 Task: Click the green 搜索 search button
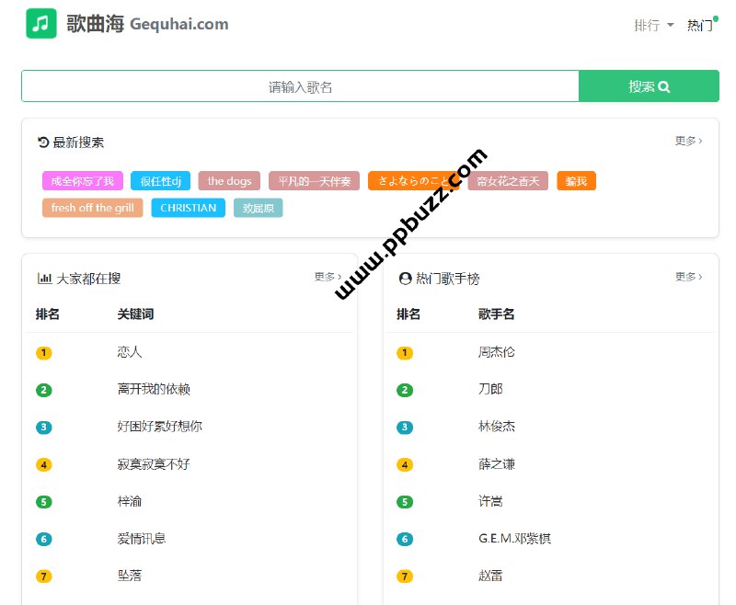pos(649,85)
